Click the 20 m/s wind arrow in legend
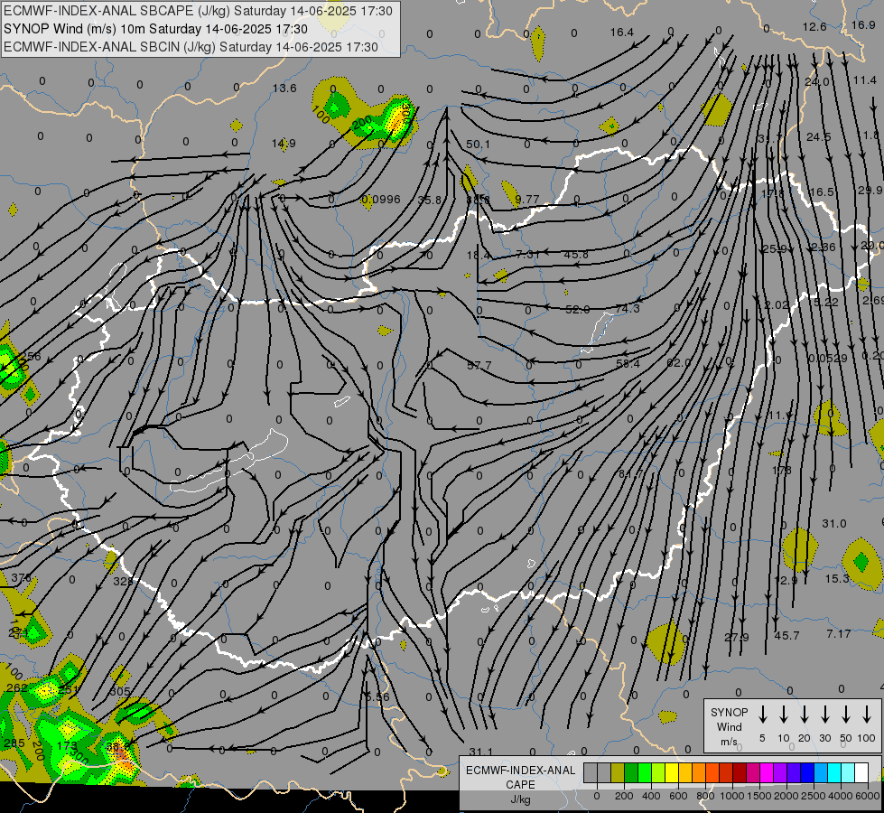The width and height of the screenshot is (884, 813). click(x=805, y=715)
